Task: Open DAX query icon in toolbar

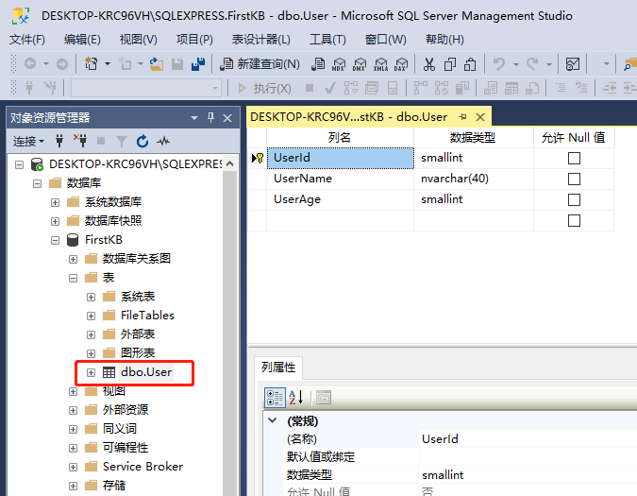Action: 401,64
